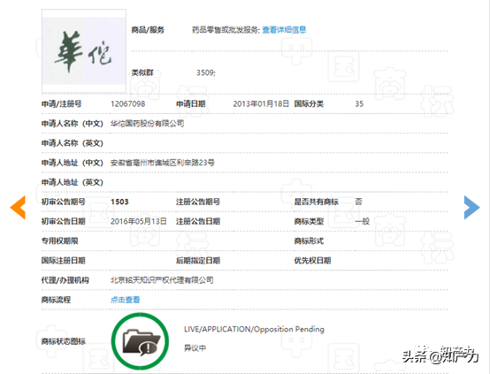
Task: Click the 国际注册日期 label
Action: click(64, 261)
